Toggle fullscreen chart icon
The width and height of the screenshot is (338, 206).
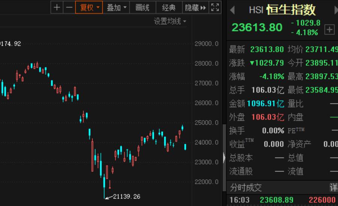[215, 8]
